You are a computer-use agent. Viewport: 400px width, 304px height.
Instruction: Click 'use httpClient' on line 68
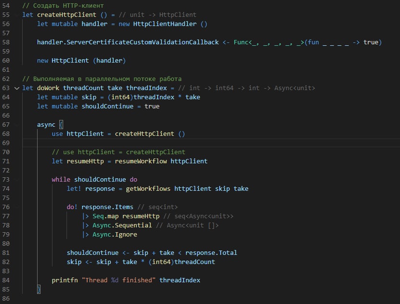(78, 134)
